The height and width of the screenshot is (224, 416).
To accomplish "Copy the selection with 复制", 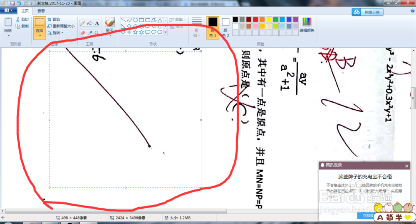I will 22,26.
